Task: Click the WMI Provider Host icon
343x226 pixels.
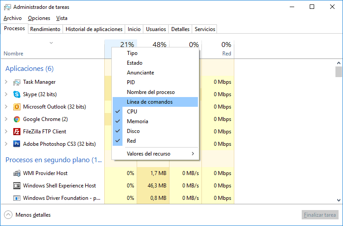Action: tap(17, 173)
